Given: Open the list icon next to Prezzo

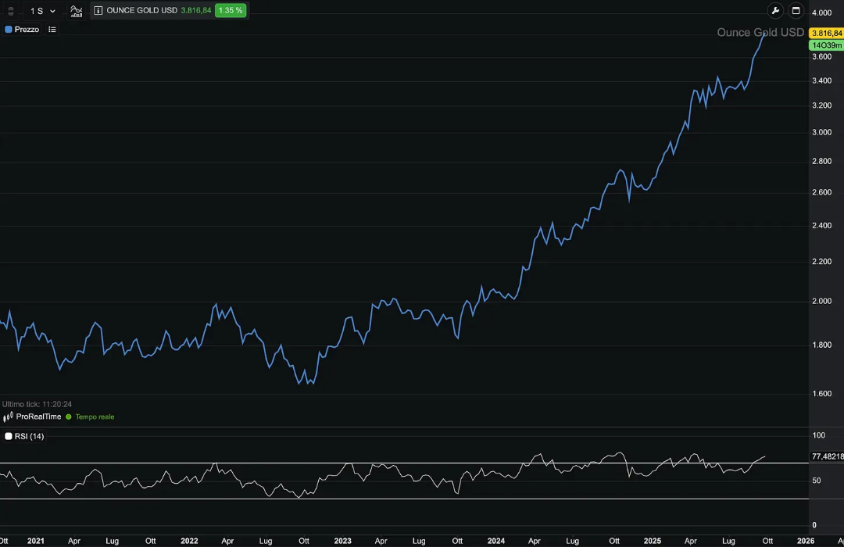Looking at the screenshot, I should pyautogui.click(x=52, y=30).
